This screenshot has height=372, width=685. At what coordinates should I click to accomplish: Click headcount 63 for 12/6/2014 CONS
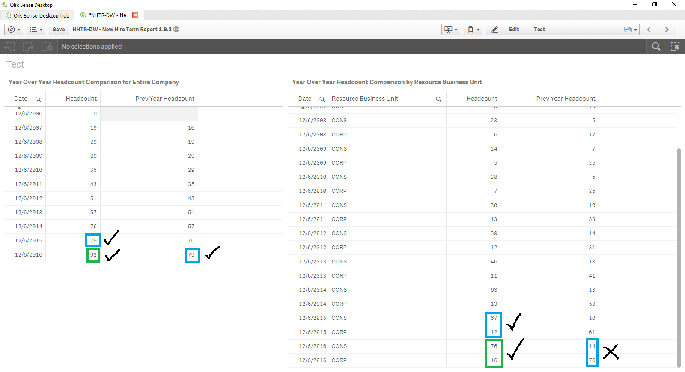click(x=494, y=290)
